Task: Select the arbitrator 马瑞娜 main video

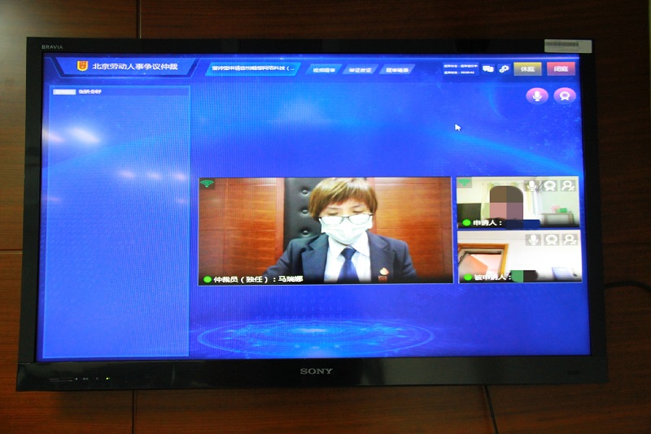Action: click(x=325, y=230)
